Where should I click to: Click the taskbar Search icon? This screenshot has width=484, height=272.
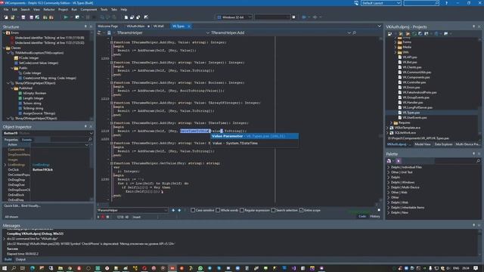click(14, 268)
